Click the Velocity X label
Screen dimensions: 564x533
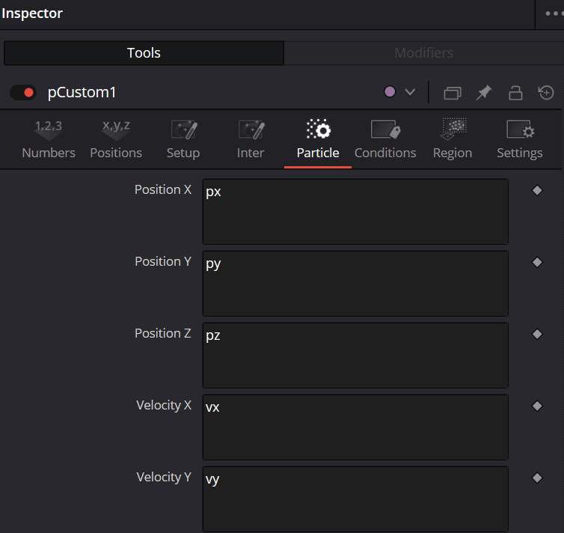pyautogui.click(x=164, y=405)
